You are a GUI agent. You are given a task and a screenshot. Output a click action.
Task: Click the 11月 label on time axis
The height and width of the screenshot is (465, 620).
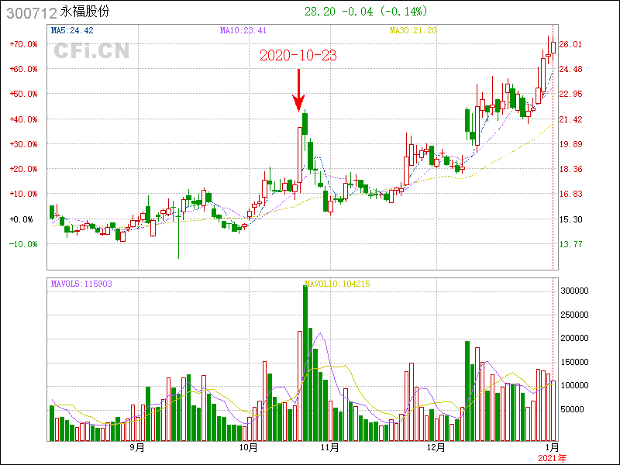[x=330, y=448]
